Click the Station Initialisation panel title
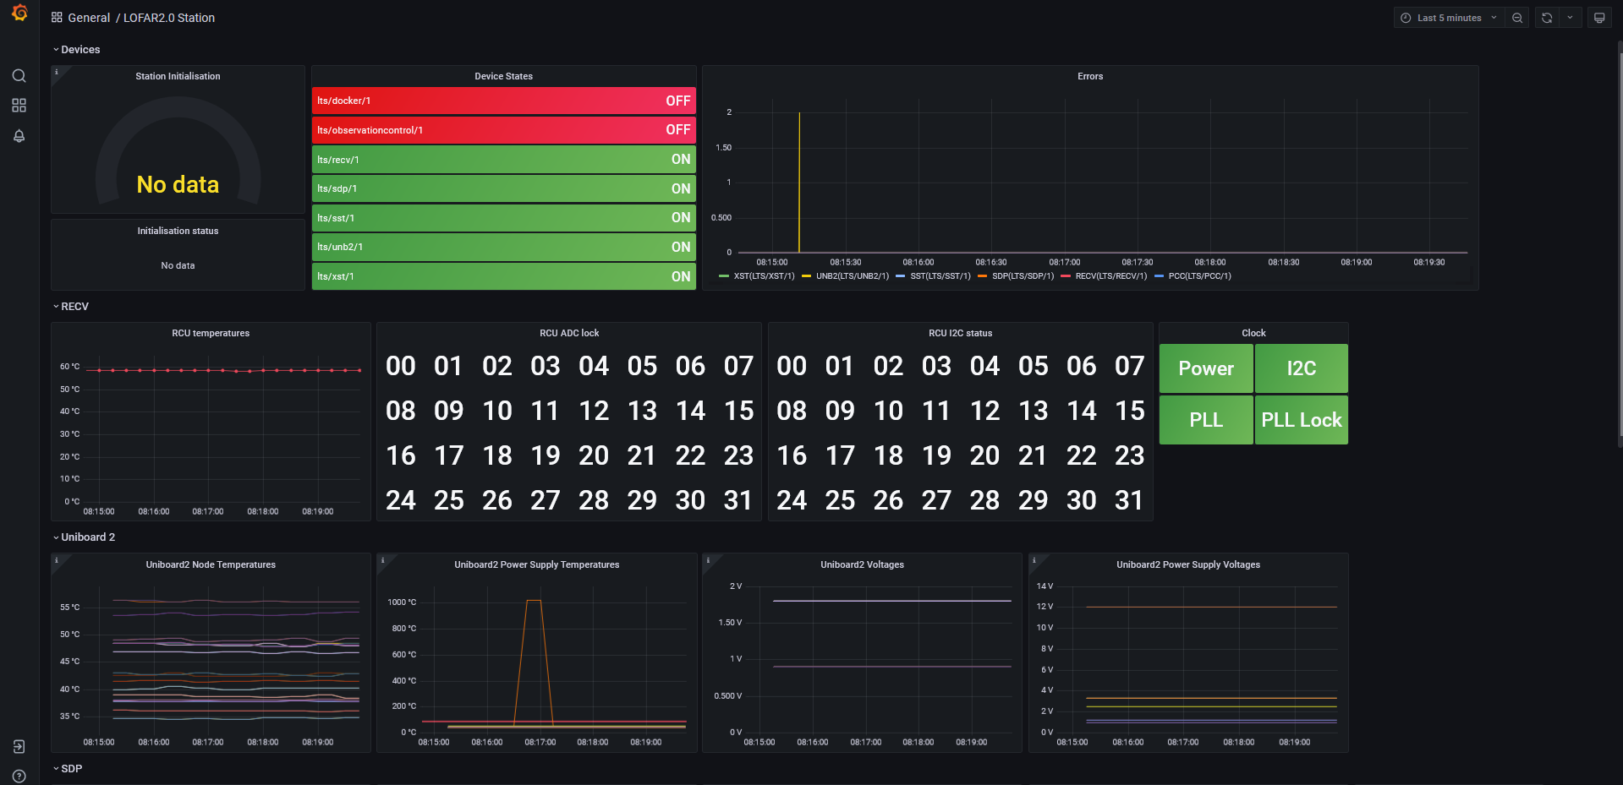The height and width of the screenshot is (785, 1623). (178, 76)
